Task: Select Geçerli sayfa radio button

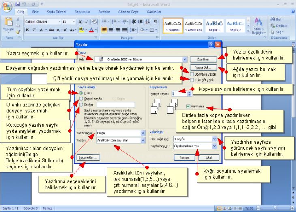Action: click(x=81, y=99)
